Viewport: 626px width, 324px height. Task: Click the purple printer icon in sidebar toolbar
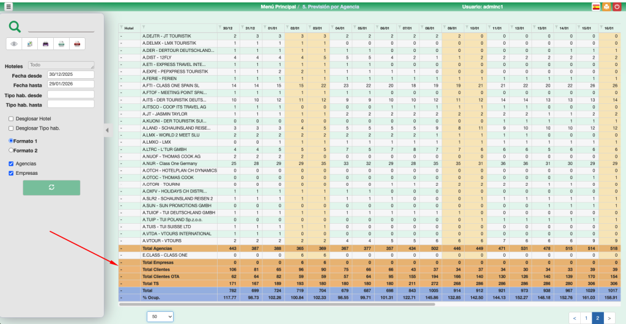[x=46, y=44]
